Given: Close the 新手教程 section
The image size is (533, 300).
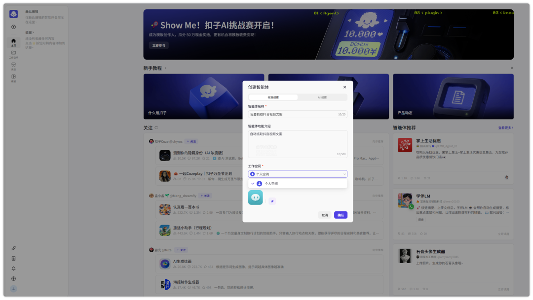Looking at the screenshot, I should tap(512, 68).
